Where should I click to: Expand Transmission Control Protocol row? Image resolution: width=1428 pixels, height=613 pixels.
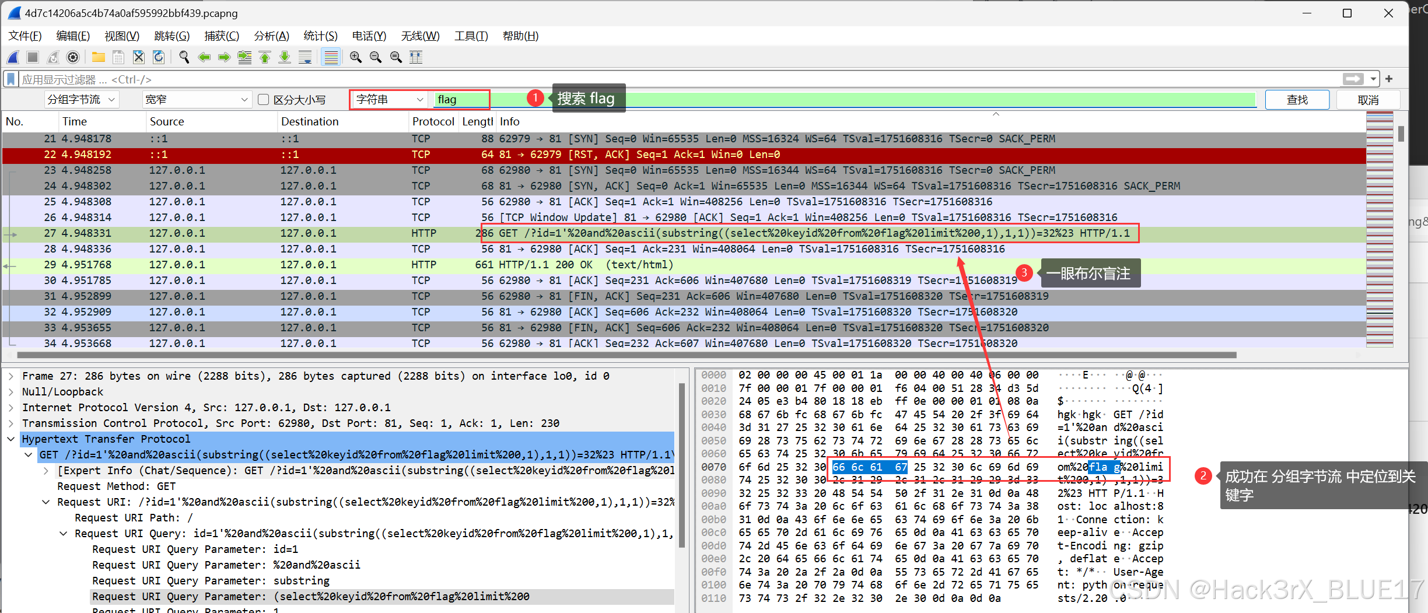pyautogui.click(x=11, y=423)
